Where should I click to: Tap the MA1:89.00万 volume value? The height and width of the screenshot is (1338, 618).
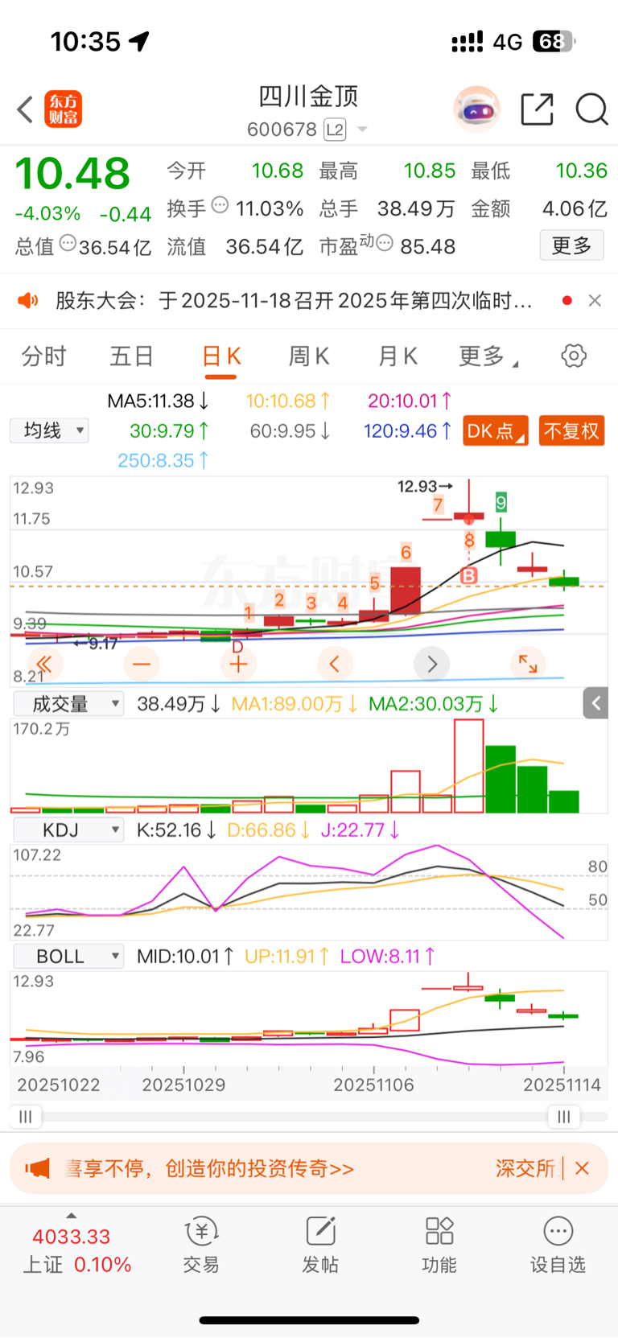[x=295, y=704]
